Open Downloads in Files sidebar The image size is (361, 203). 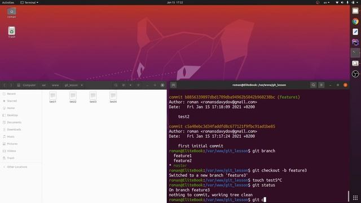coord(14,129)
